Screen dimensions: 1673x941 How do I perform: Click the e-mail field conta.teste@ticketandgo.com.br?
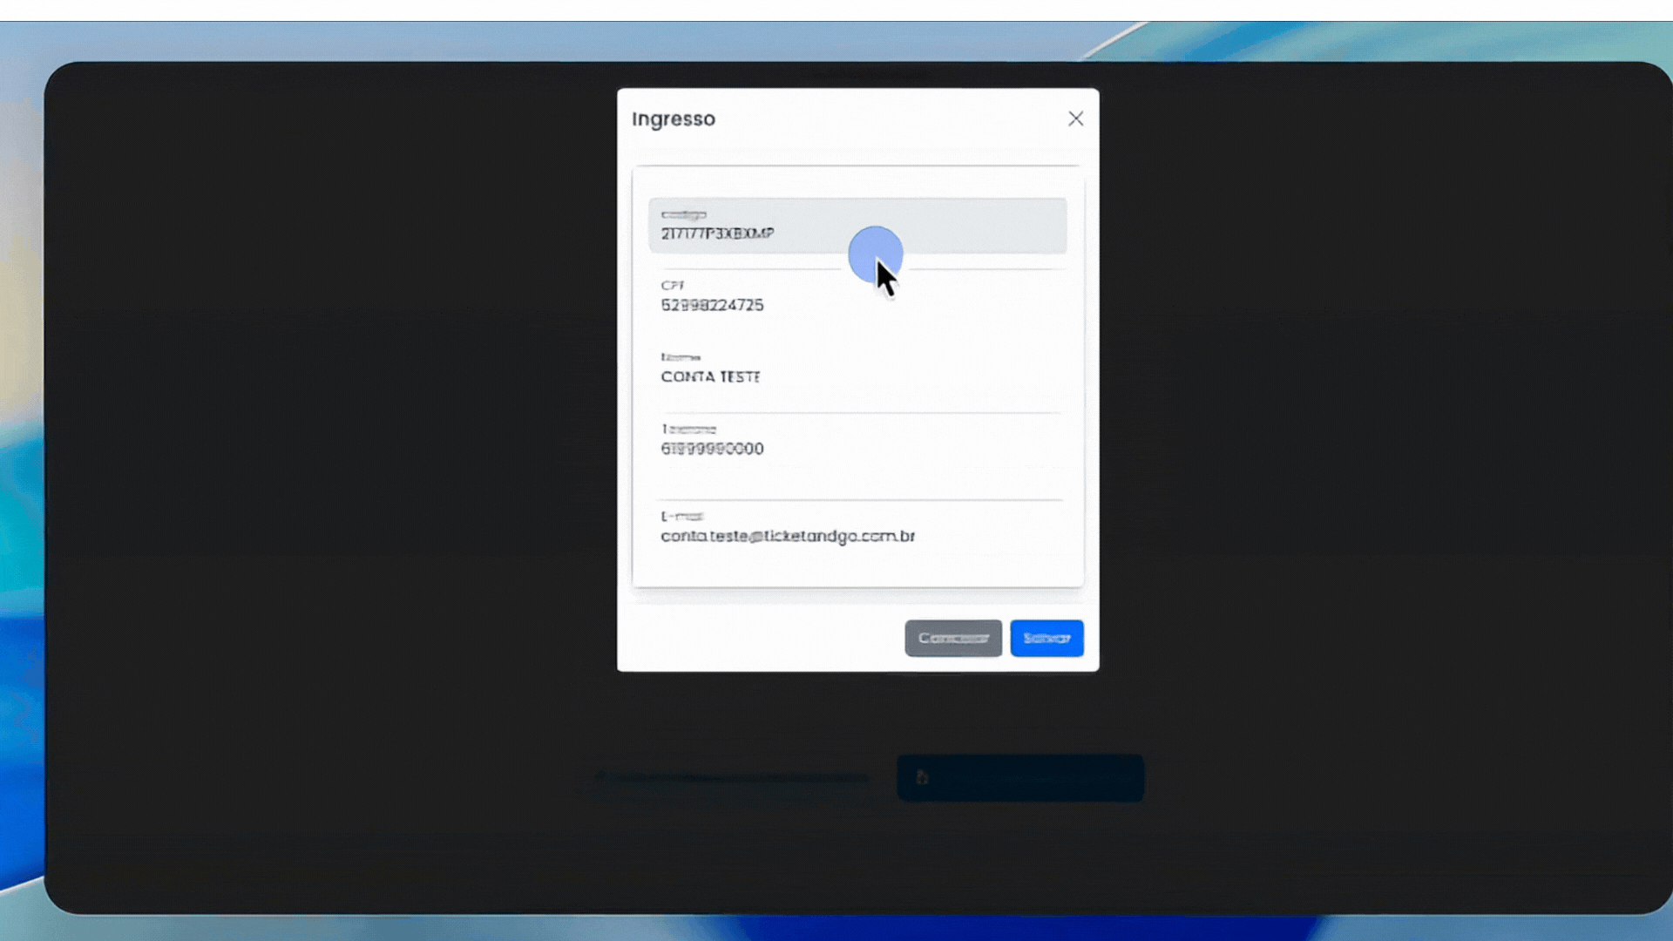(x=857, y=527)
